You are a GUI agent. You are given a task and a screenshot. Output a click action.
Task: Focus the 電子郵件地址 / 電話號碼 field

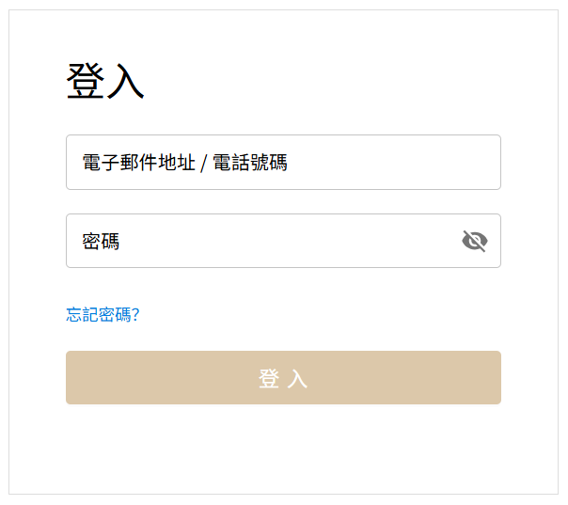tap(282, 163)
